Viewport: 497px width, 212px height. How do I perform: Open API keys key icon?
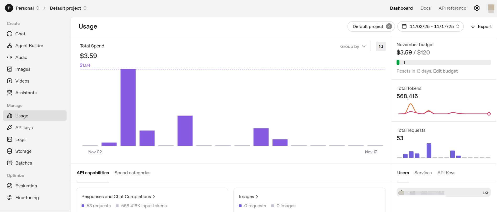10,128
